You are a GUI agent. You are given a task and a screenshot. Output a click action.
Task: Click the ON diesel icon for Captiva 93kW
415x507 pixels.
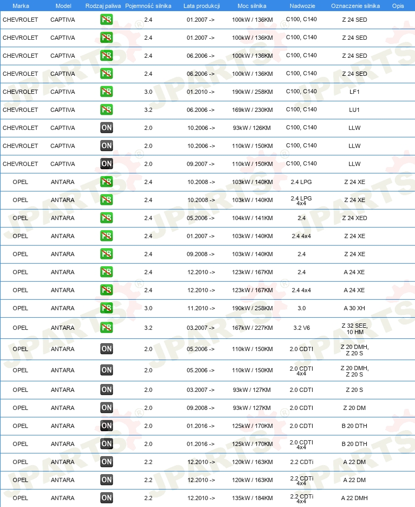pyautogui.click(x=107, y=128)
